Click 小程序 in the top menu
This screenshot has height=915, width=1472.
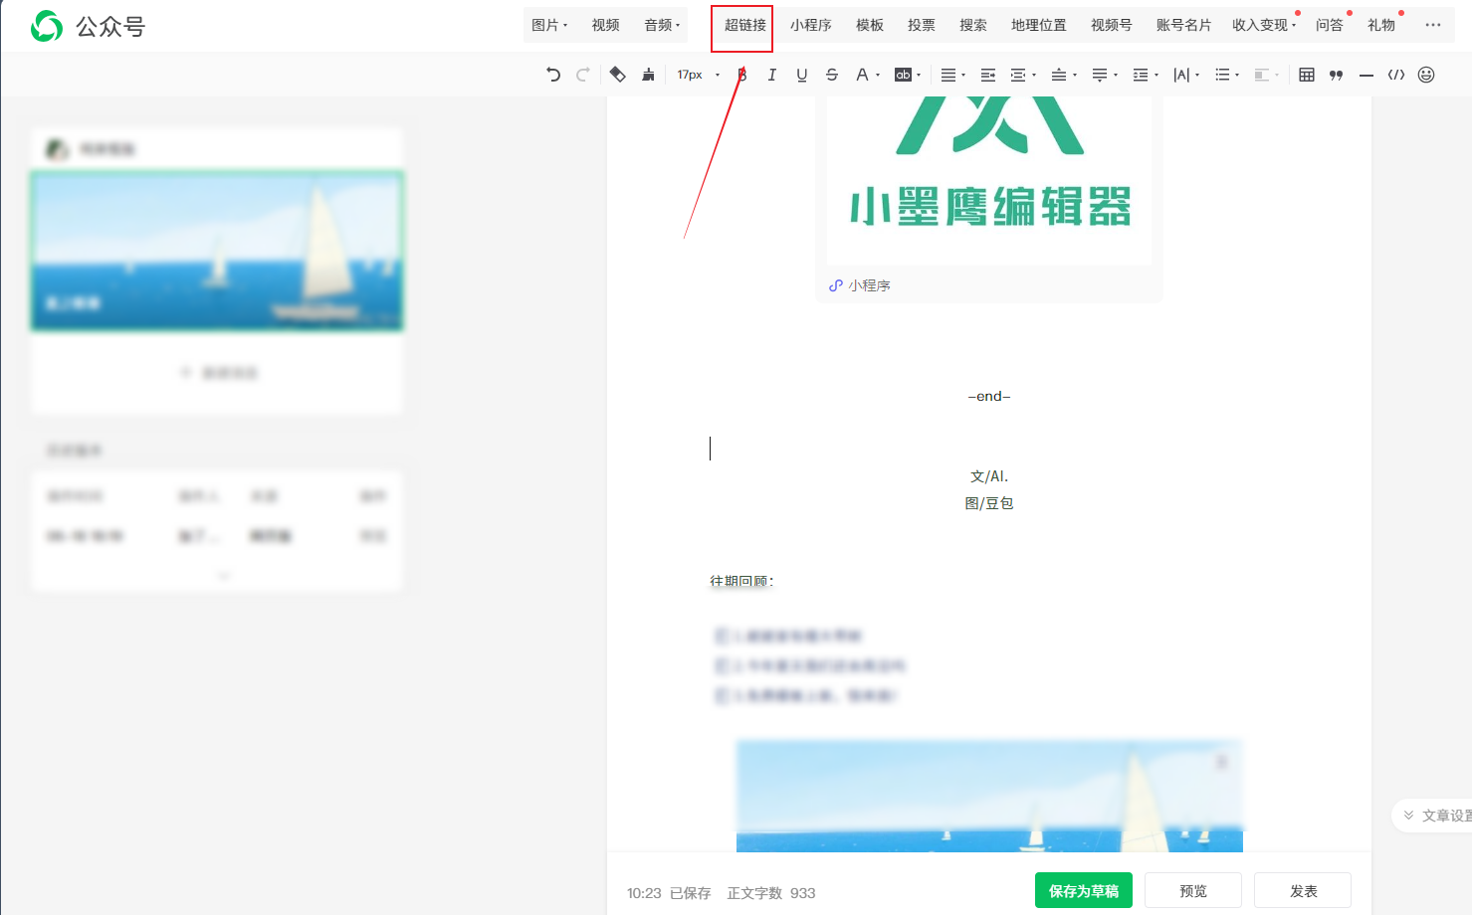point(810,25)
